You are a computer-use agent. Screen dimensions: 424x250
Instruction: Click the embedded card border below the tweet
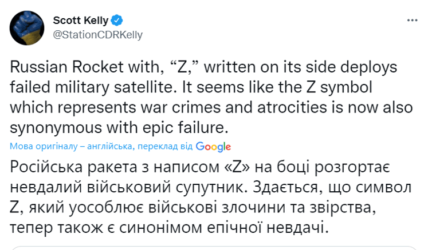click(x=212, y=247)
